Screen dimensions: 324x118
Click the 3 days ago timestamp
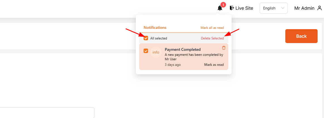[173, 65]
